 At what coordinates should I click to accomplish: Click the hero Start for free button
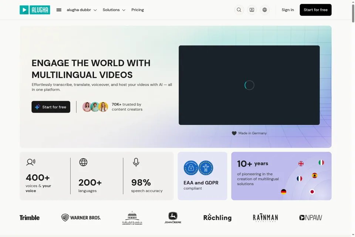click(x=51, y=107)
